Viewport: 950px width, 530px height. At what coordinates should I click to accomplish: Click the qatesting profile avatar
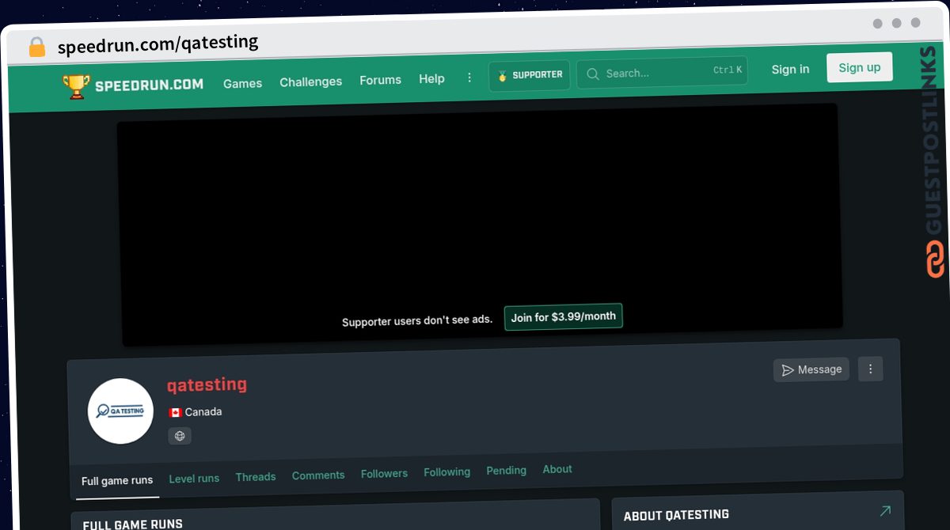pyautogui.click(x=120, y=411)
